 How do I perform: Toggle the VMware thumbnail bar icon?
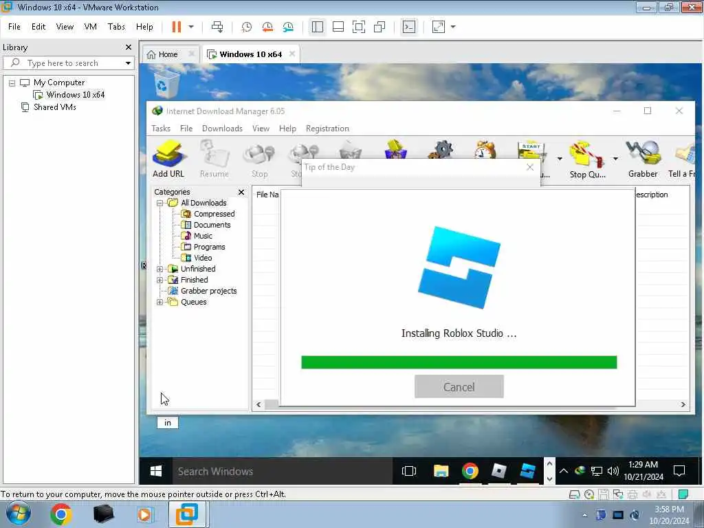(x=338, y=27)
